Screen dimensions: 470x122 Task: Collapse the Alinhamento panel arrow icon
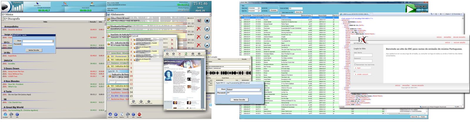point(210,14)
